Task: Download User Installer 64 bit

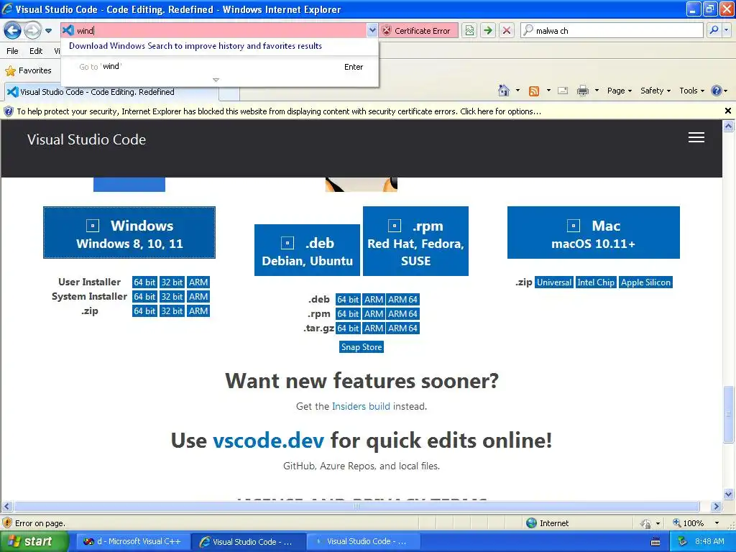Action: tap(144, 282)
